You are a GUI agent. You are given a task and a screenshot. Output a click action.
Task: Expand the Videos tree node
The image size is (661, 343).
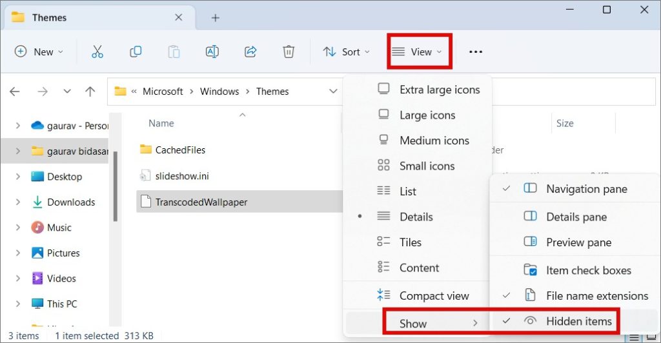[x=17, y=278]
